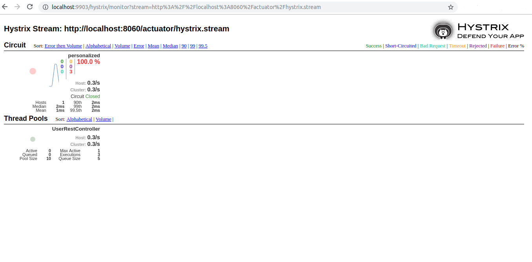Click the 99.5th percentile label
This screenshot has width=532, height=262.
tap(76, 111)
